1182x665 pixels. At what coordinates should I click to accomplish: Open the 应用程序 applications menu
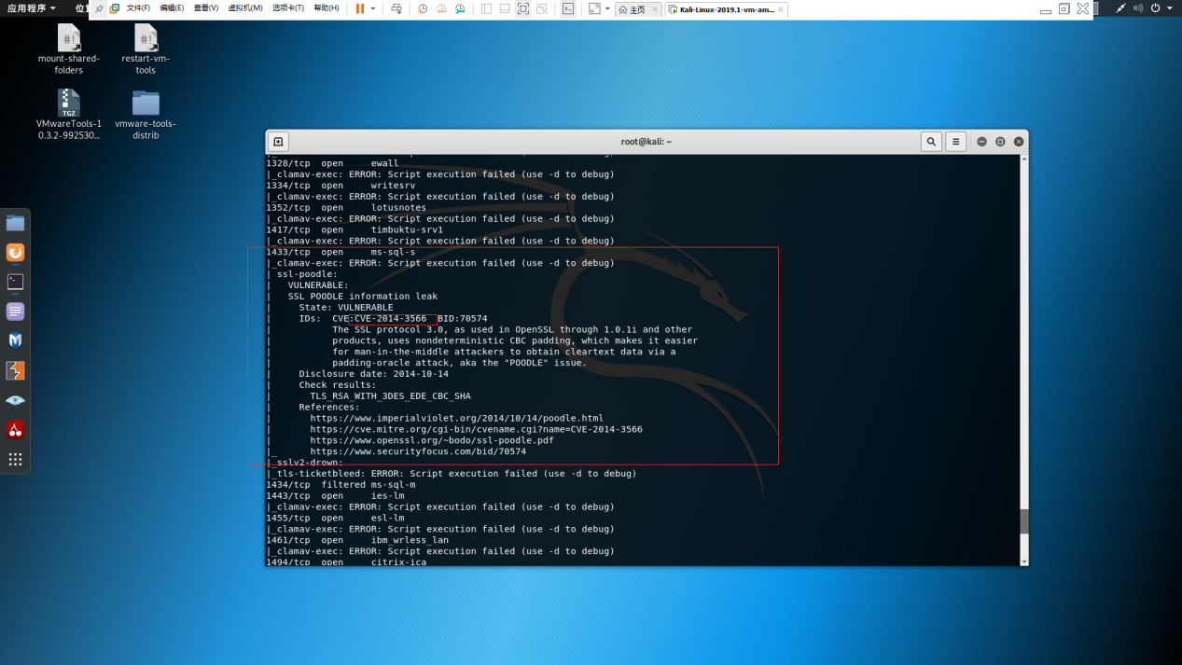31,7
